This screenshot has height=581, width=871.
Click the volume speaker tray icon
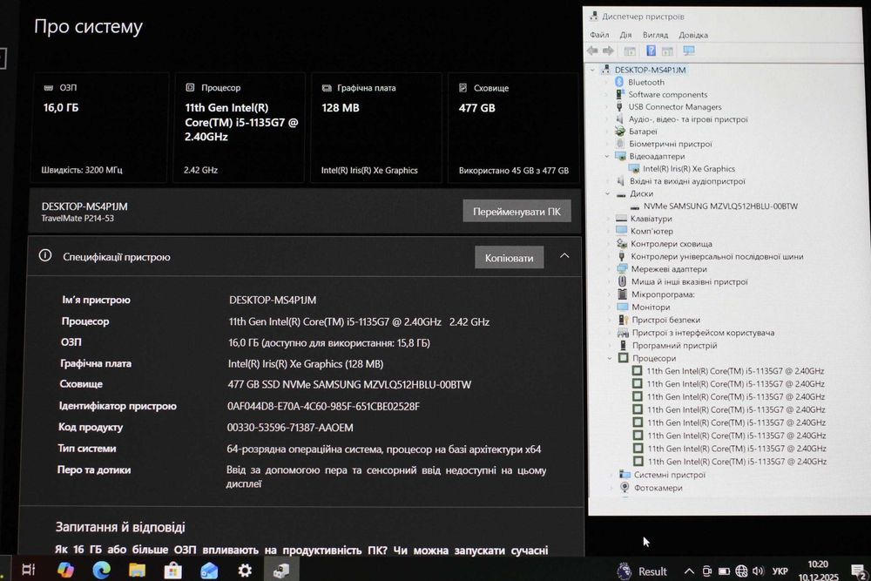(x=758, y=571)
